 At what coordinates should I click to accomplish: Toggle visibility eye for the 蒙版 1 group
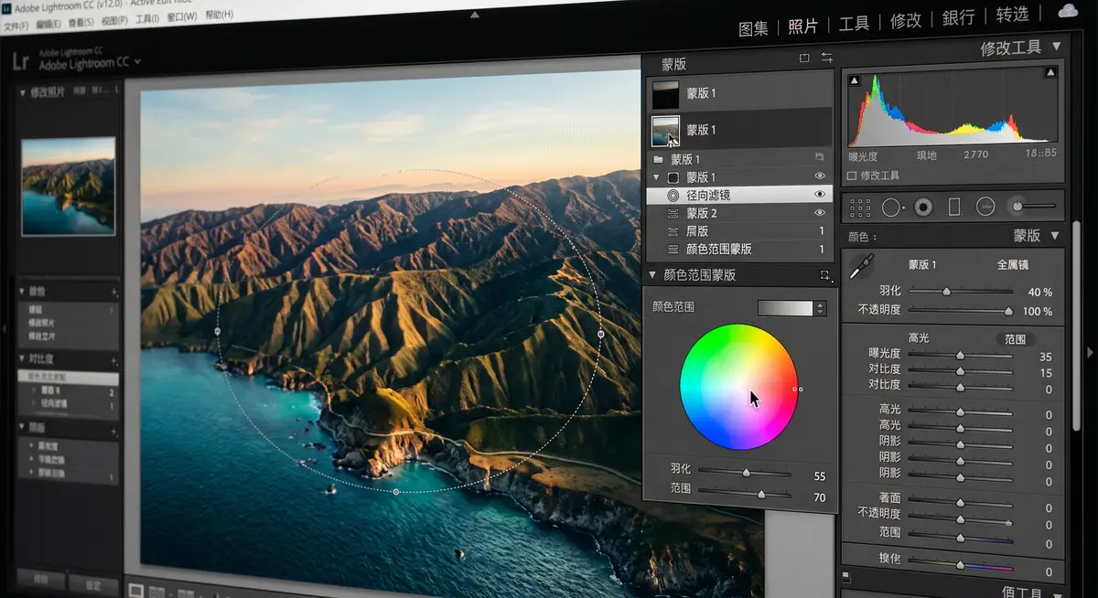pos(820,176)
